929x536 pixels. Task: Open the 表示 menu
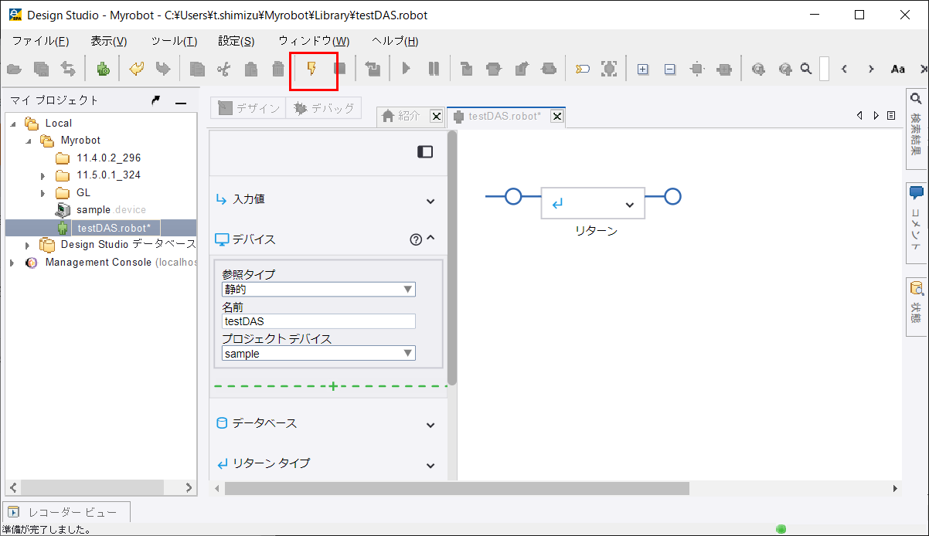pyautogui.click(x=109, y=41)
